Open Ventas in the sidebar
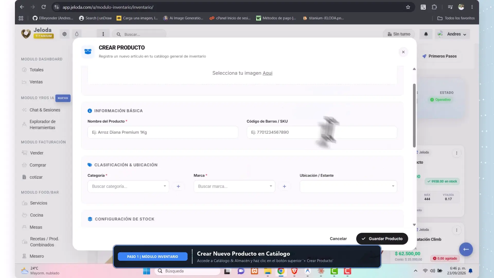This screenshot has width=494, height=278. [36, 82]
